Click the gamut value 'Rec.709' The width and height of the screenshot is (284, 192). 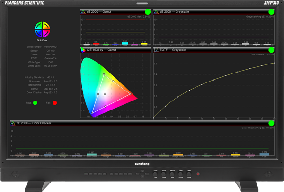pyautogui.click(x=51, y=55)
